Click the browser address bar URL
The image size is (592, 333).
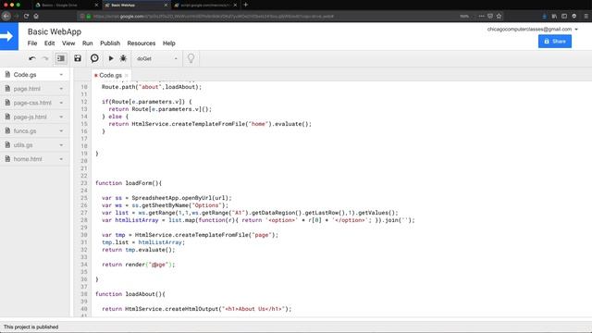pos(214,17)
